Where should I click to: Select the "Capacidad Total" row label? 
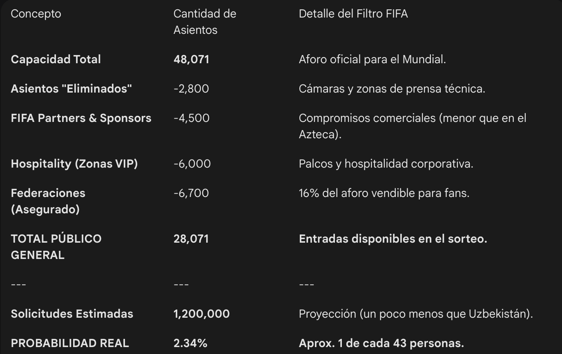coord(56,60)
